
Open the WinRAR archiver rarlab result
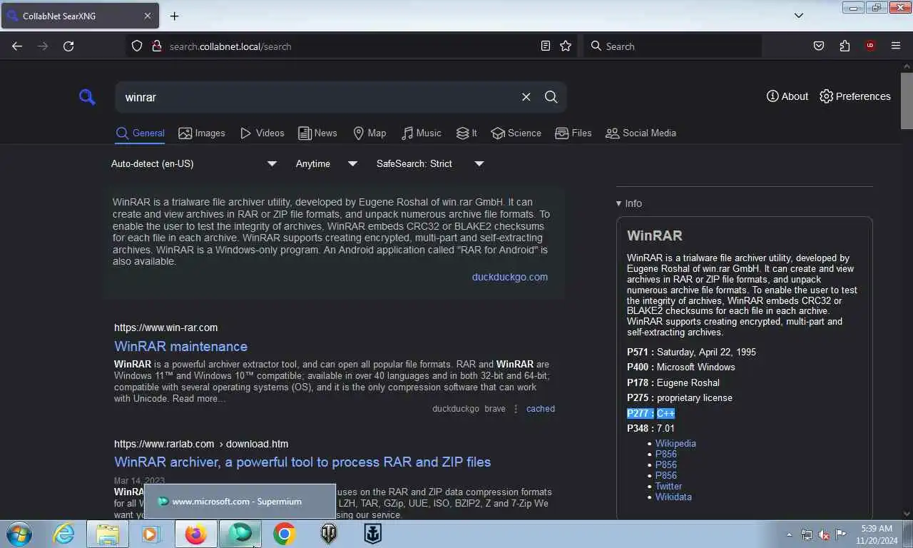coord(302,462)
